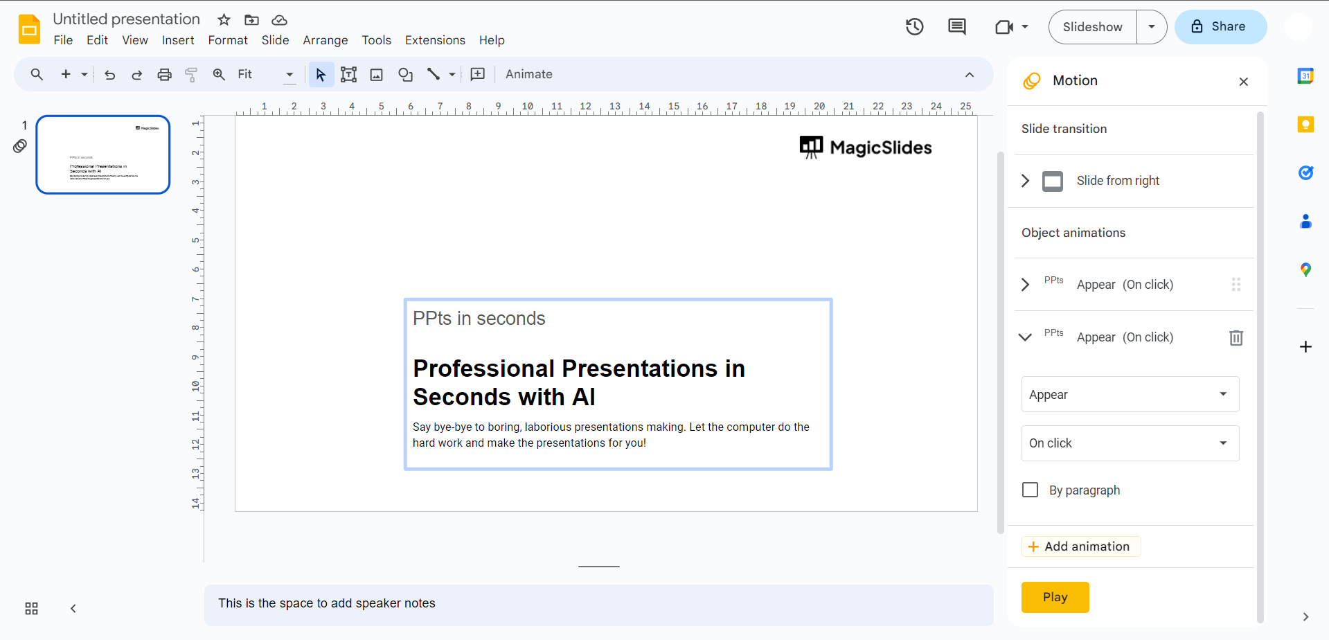1329x640 pixels.
Task: Open the Slide menu
Action: click(275, 40)
